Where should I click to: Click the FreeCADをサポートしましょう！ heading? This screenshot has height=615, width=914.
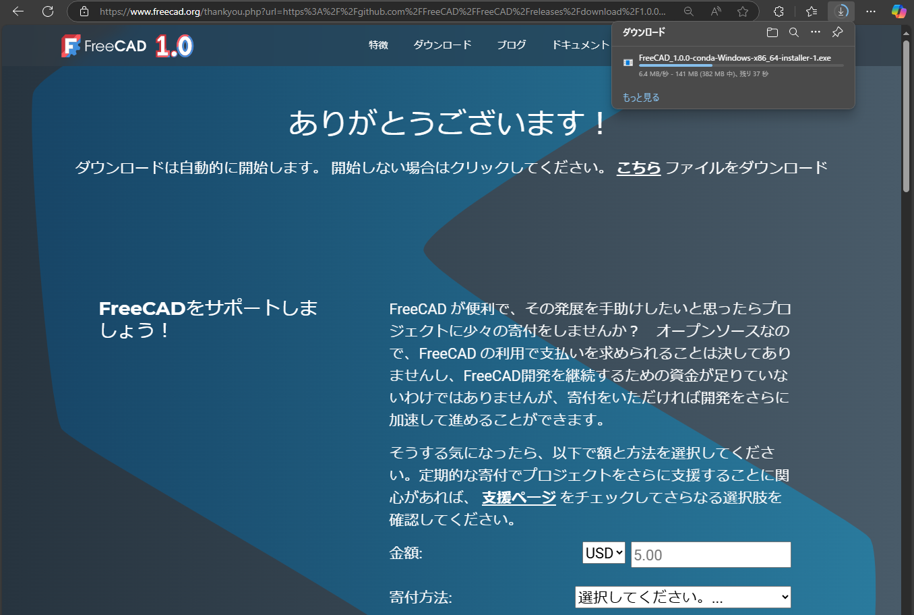point(208,320)
